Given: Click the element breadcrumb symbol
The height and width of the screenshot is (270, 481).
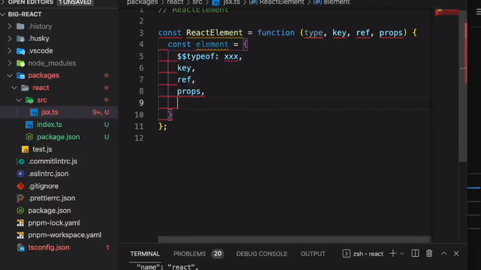Looking at the screenshot, I should click(337, 2).
